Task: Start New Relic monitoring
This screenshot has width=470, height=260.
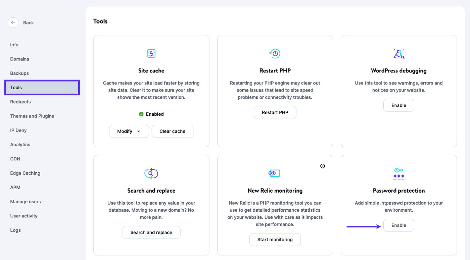Action: (275, 240)
